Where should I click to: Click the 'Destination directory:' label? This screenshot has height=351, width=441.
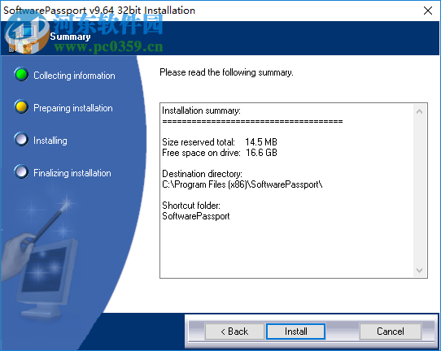coord(203,174)
